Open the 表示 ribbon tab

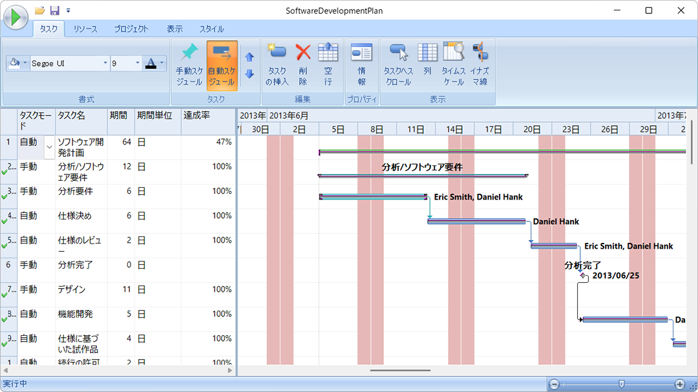click(174, 29)
